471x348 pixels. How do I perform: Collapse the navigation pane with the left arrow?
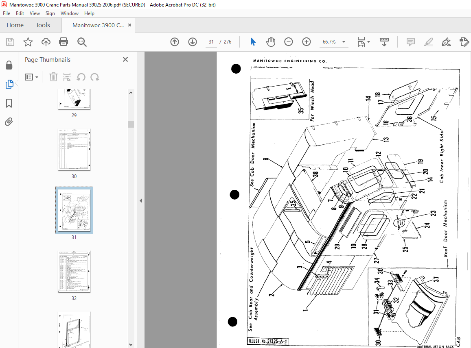coord(141,201)
